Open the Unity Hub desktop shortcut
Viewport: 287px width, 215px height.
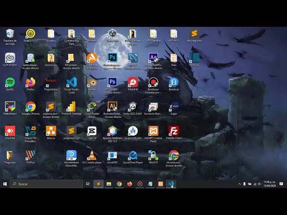113,35
